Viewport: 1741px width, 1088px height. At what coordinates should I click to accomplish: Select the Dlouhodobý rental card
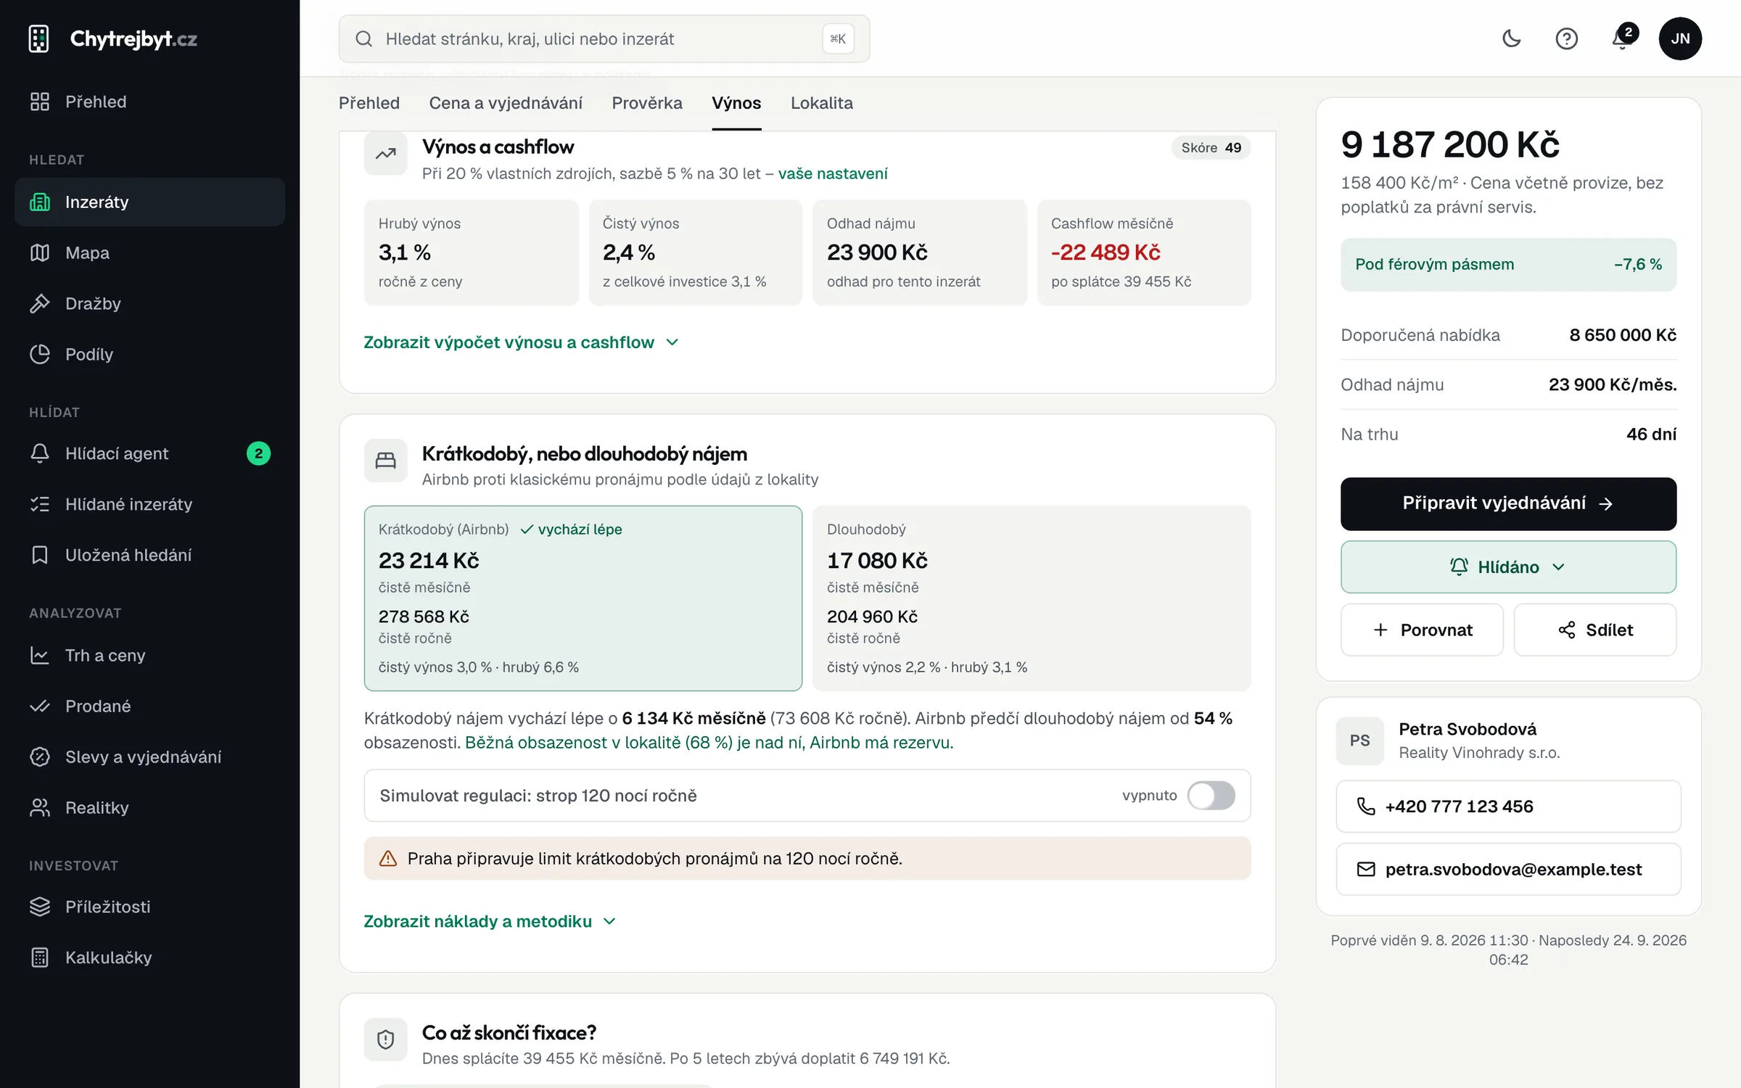point(1032,598)
